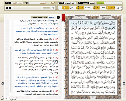Click the red bookmark ribbon
The width and height of the screenshot is (126, 101).
click(63, 18)
